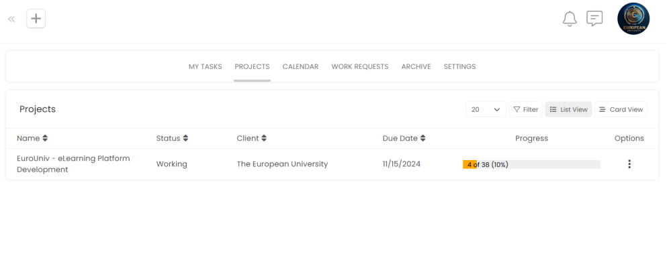This screenshot has height=268, width=669.
Task: Open the notifications bell
Action: point(570,19)
